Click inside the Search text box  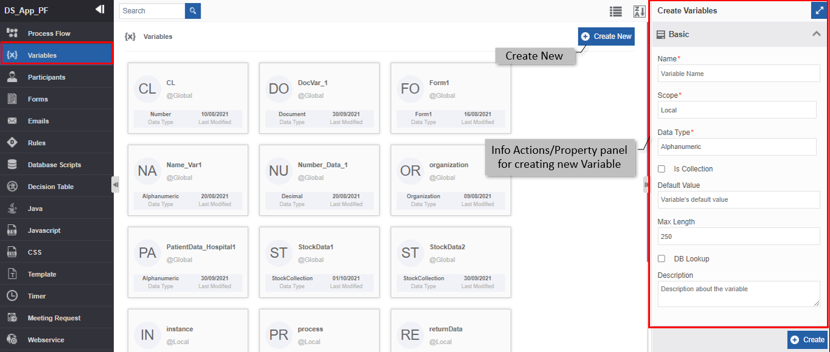click(152, 11)
